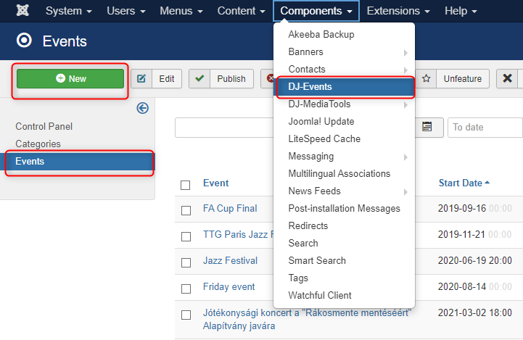Image resolution: width=523 pixels, height=340 pixels.
Task: Click the Unfeature star icon
Action: 426,79
